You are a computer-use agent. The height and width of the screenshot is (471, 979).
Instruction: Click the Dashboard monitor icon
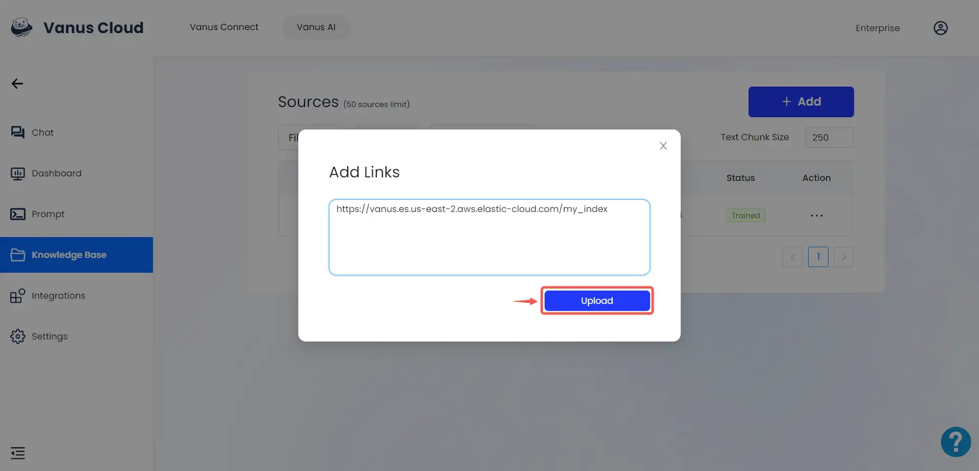coord(18,173)
